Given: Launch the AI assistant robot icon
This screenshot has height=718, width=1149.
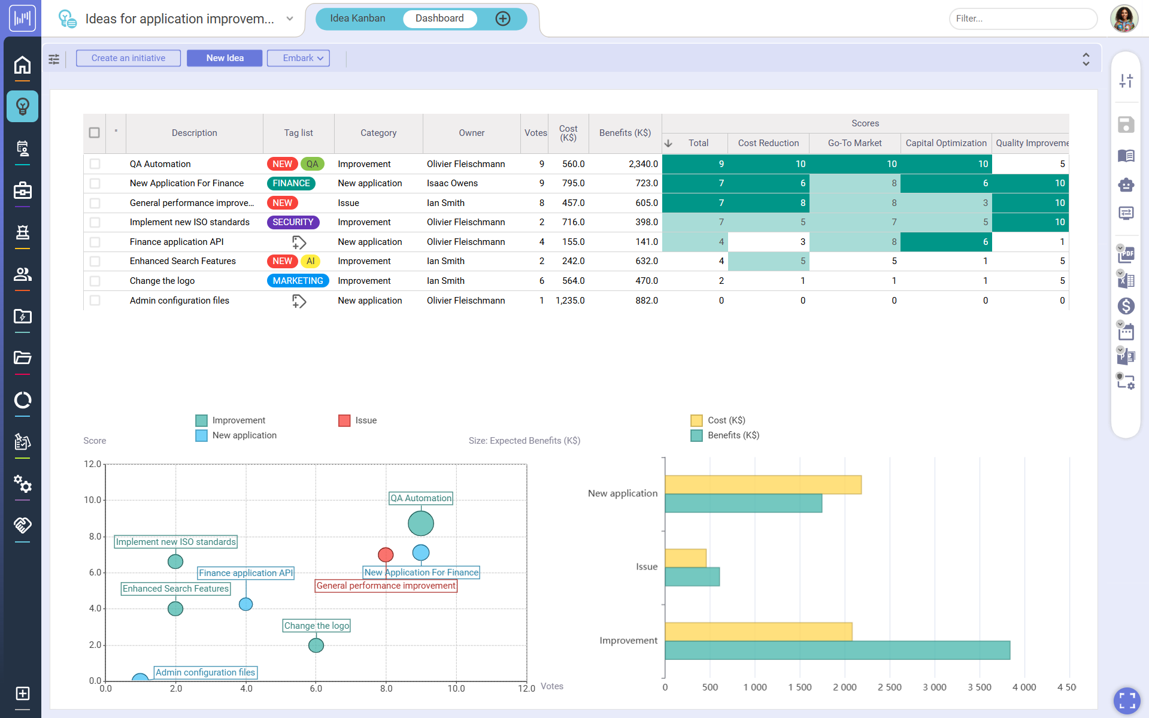Looking at the screenshot, I should pos(1126,186).
